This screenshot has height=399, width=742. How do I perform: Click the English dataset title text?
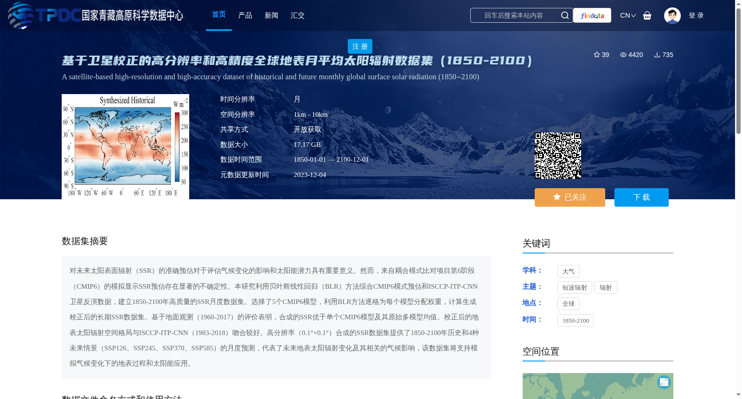[x=270, y=77]
